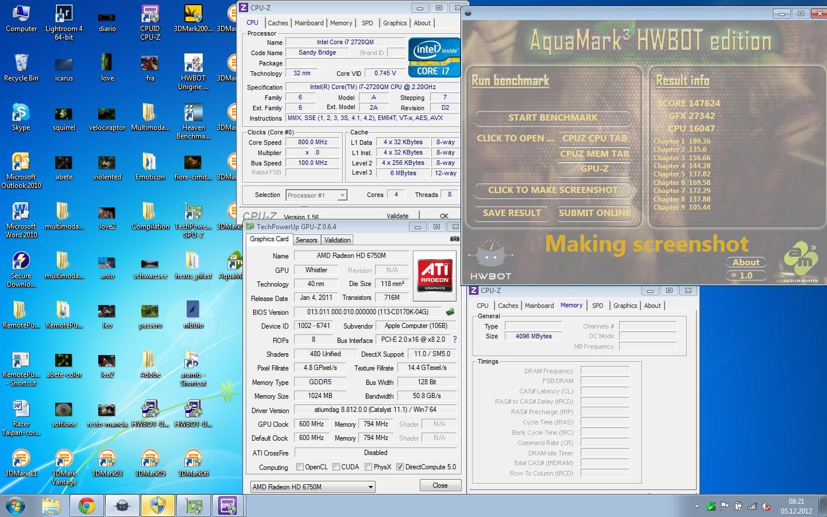This screenshot has width=827, height=517.
Task: Select the Secure Download desktop icon
Action: coord(21,269)
